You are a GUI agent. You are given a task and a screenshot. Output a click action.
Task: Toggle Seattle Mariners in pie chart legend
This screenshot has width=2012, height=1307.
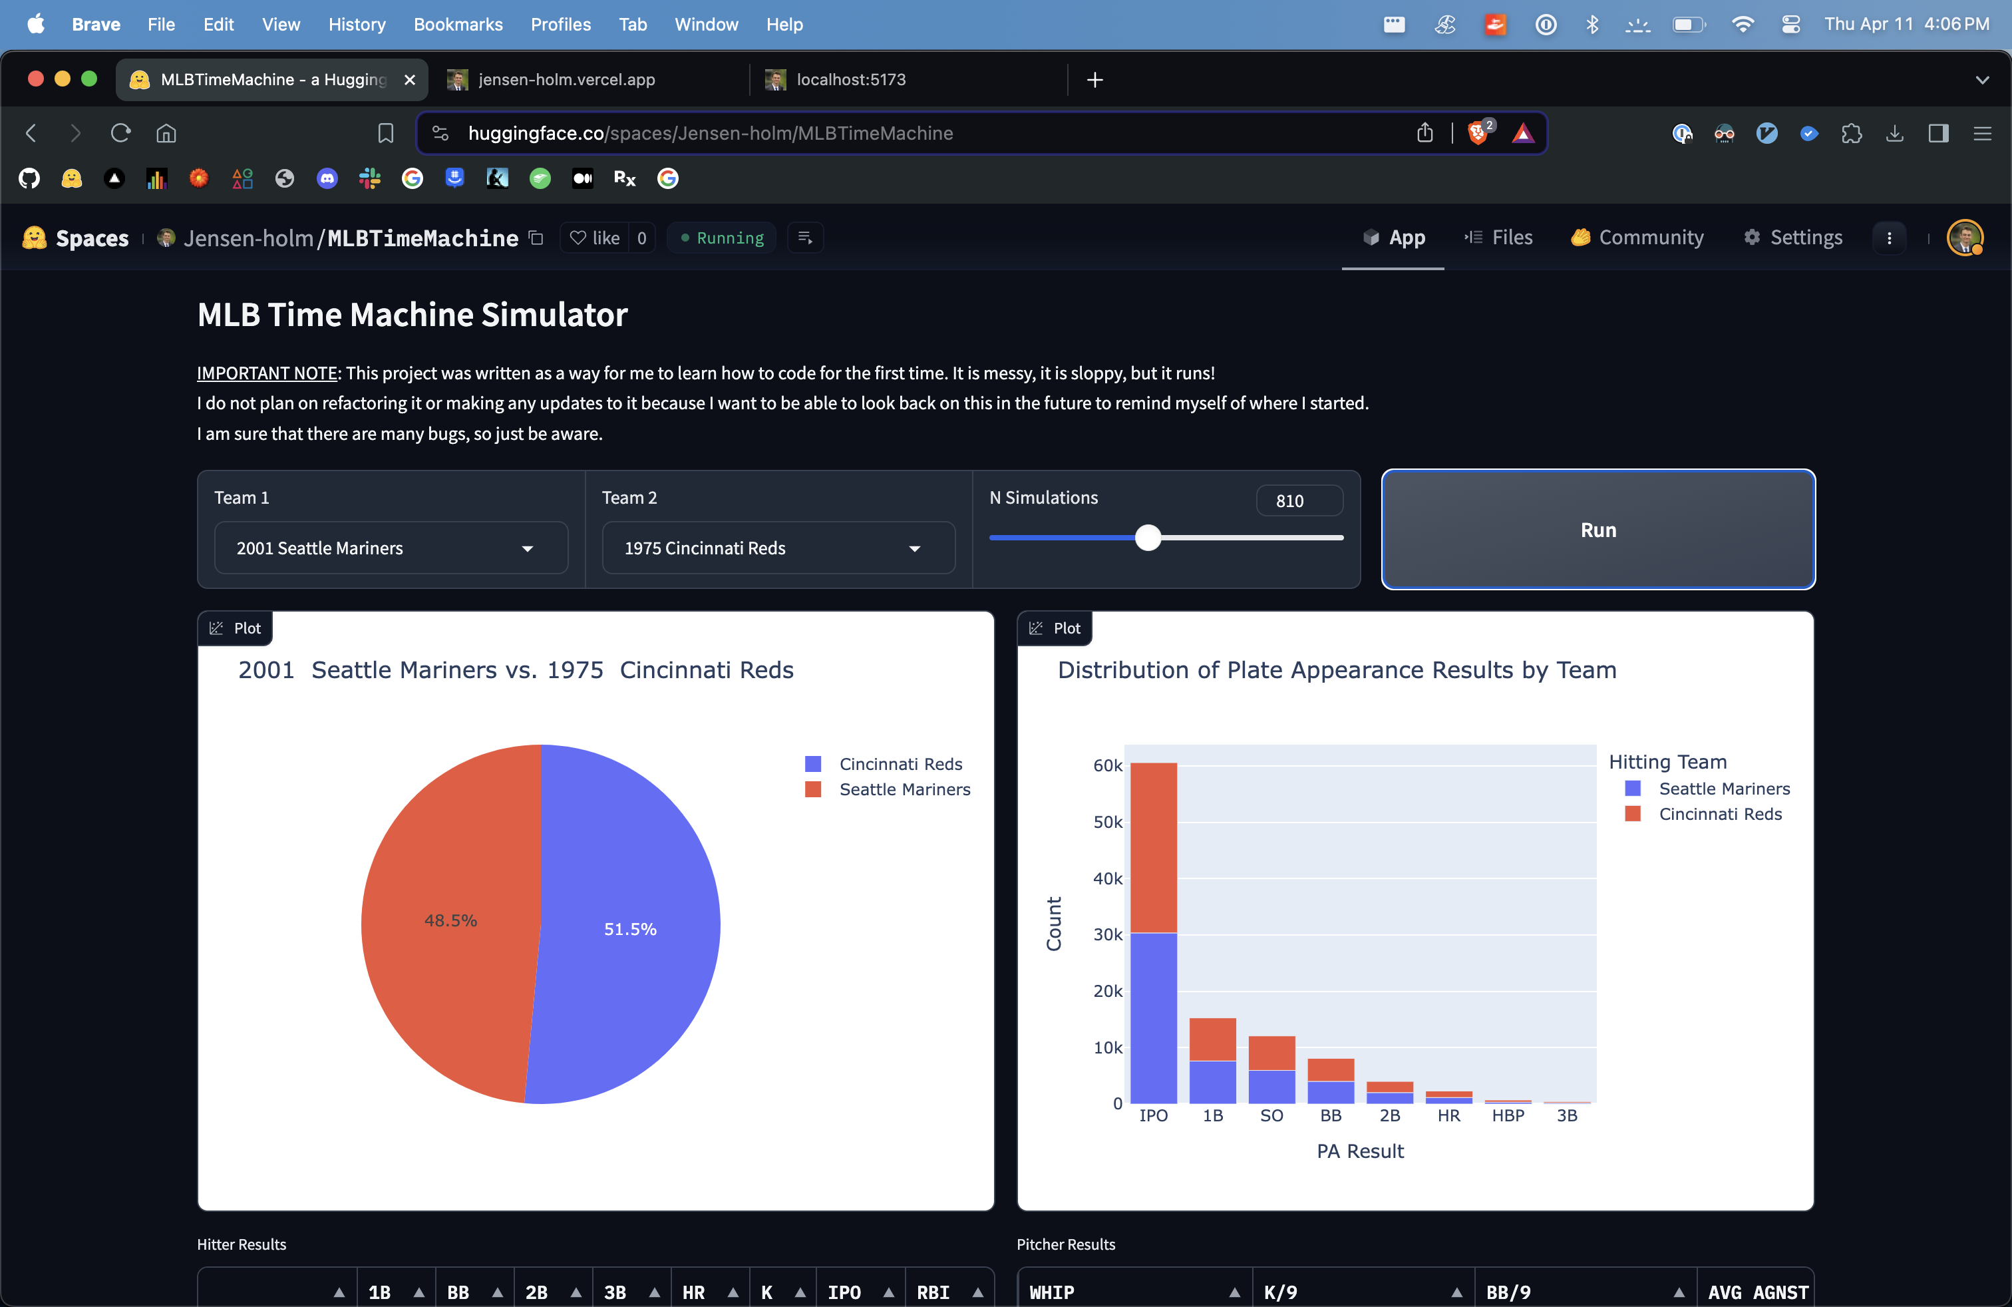[888, 789]
